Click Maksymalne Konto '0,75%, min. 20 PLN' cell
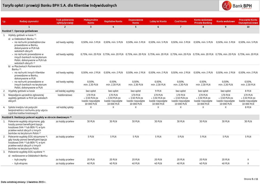Viewport: 260px width, 184px height. pos(91,54)
